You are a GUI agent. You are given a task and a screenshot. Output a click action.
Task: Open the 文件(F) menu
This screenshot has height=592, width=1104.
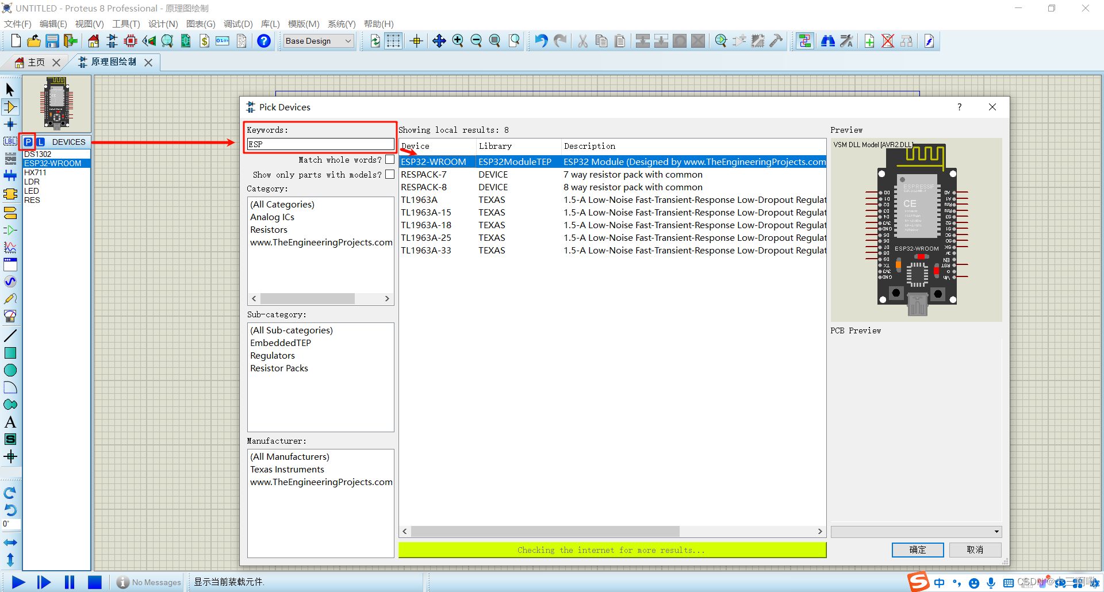coord(18,24)
